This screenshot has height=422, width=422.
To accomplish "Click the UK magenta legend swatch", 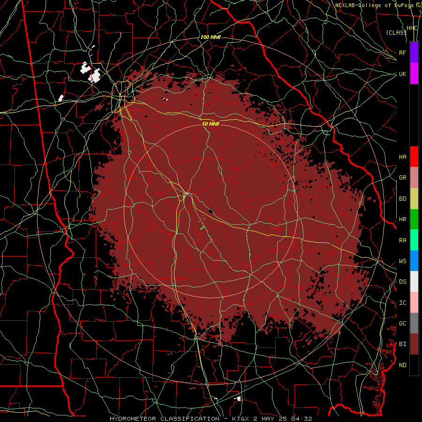I will click(x=414, y=74).
